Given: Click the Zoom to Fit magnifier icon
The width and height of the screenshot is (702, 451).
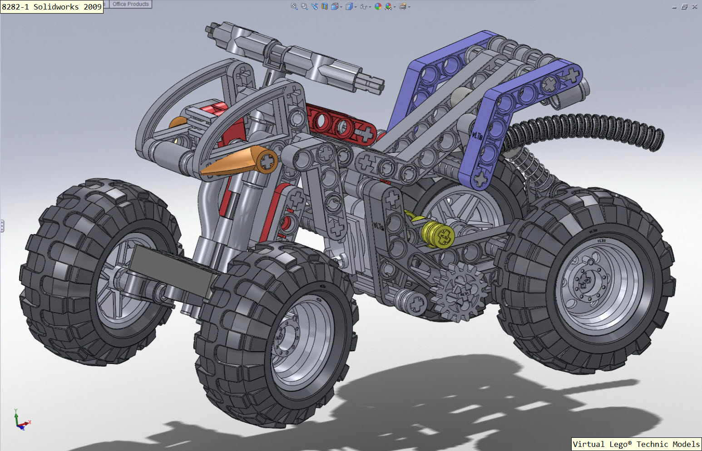Looking at the screenshot, I should pos(294,6).
